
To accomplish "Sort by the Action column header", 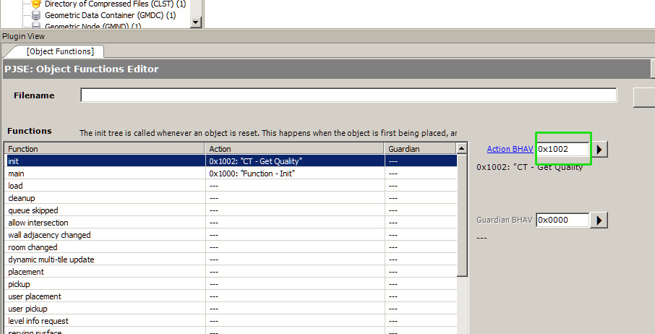I will pos(294,149).
